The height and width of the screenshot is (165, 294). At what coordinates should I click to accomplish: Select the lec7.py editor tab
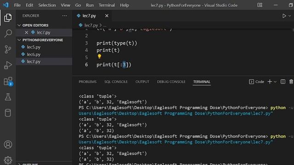click(89, 16)
